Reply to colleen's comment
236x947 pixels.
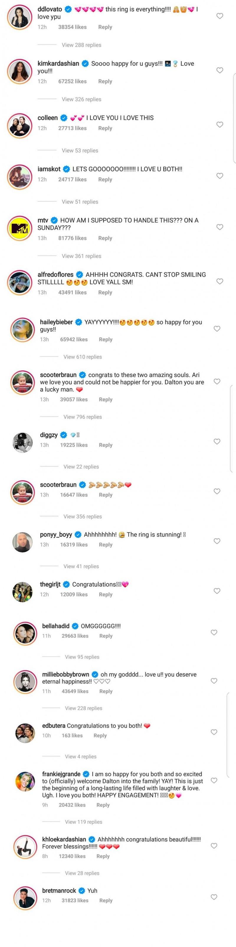(x=105, y=128)
